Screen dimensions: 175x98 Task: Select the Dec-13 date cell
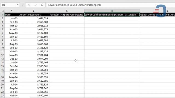[x=11, y=59]
